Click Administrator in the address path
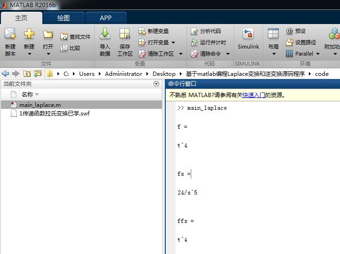340x254 pixels. click(x=123, y=74)
